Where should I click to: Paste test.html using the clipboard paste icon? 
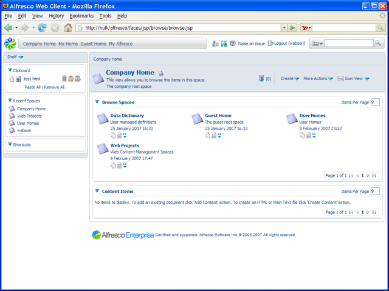pos(71,78)
